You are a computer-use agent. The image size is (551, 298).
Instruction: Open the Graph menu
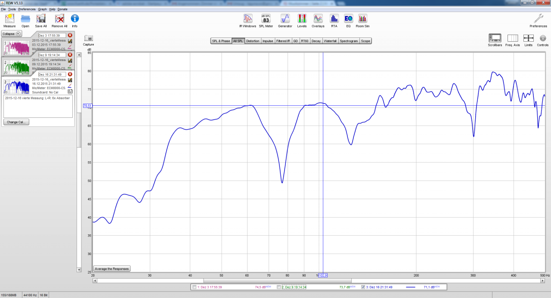point(42,9)
